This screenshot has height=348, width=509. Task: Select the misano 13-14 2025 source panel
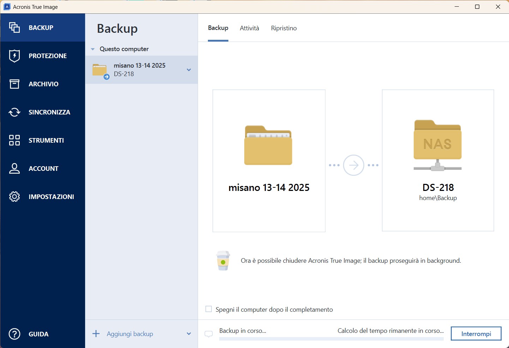click(x=269, y=161)
